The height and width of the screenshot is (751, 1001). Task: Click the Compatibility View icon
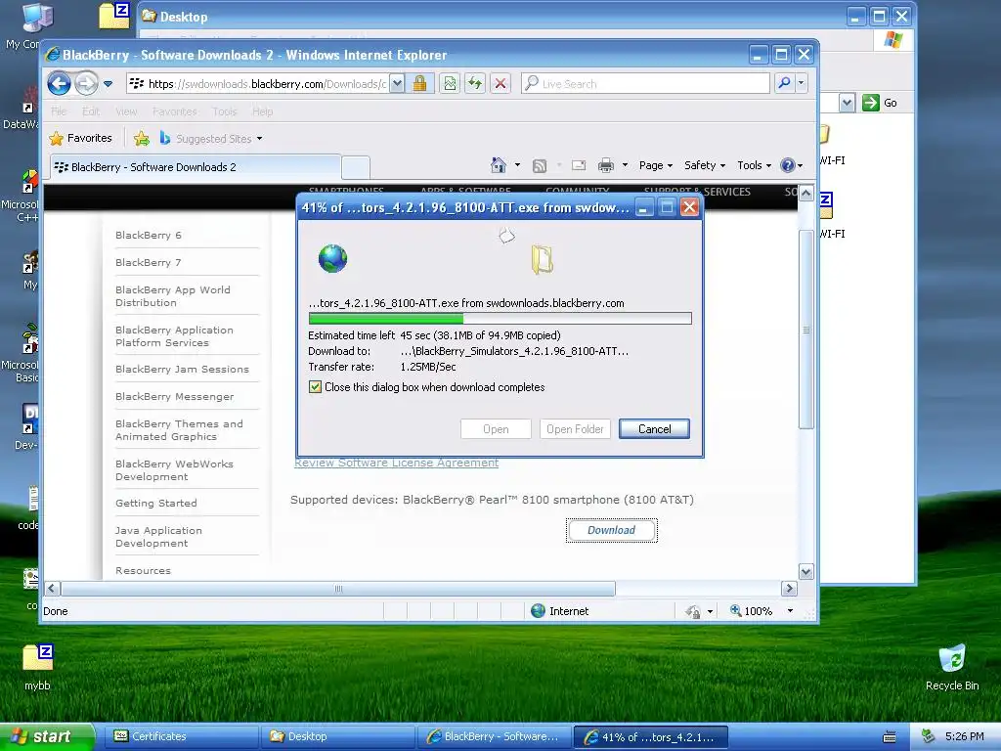pyautogui.click(x=450, y=84)
